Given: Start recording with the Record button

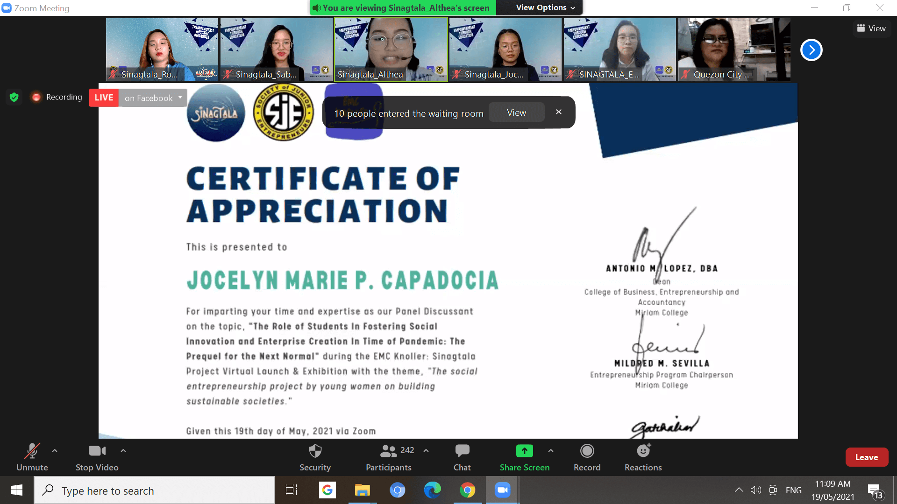Looking at the screenshot, I should [x=587, y=457].
